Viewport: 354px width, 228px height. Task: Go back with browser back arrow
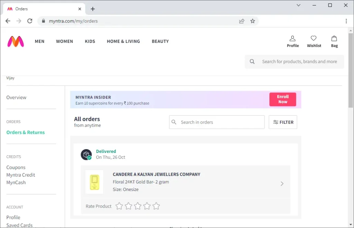(x=8, y=21)
